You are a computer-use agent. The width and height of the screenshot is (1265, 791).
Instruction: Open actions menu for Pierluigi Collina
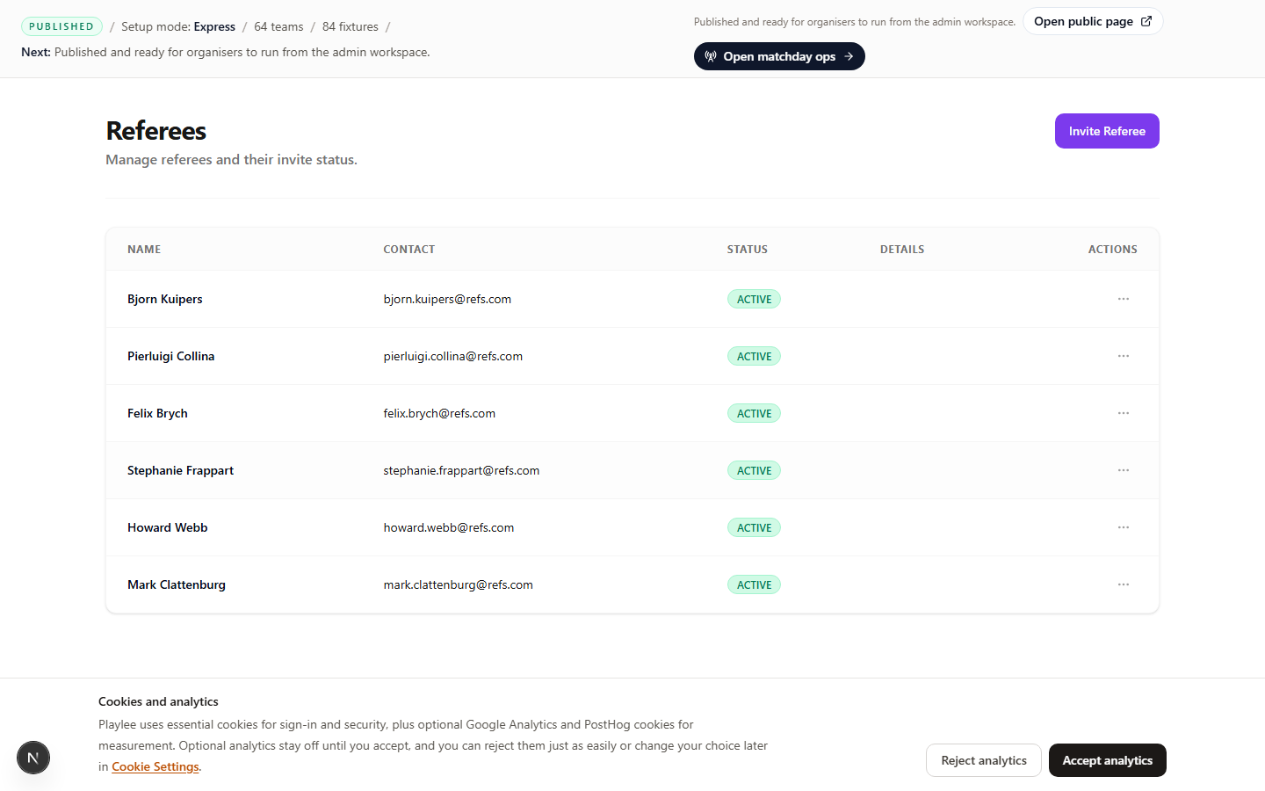pyautogui.click(x=1123, y=356)
